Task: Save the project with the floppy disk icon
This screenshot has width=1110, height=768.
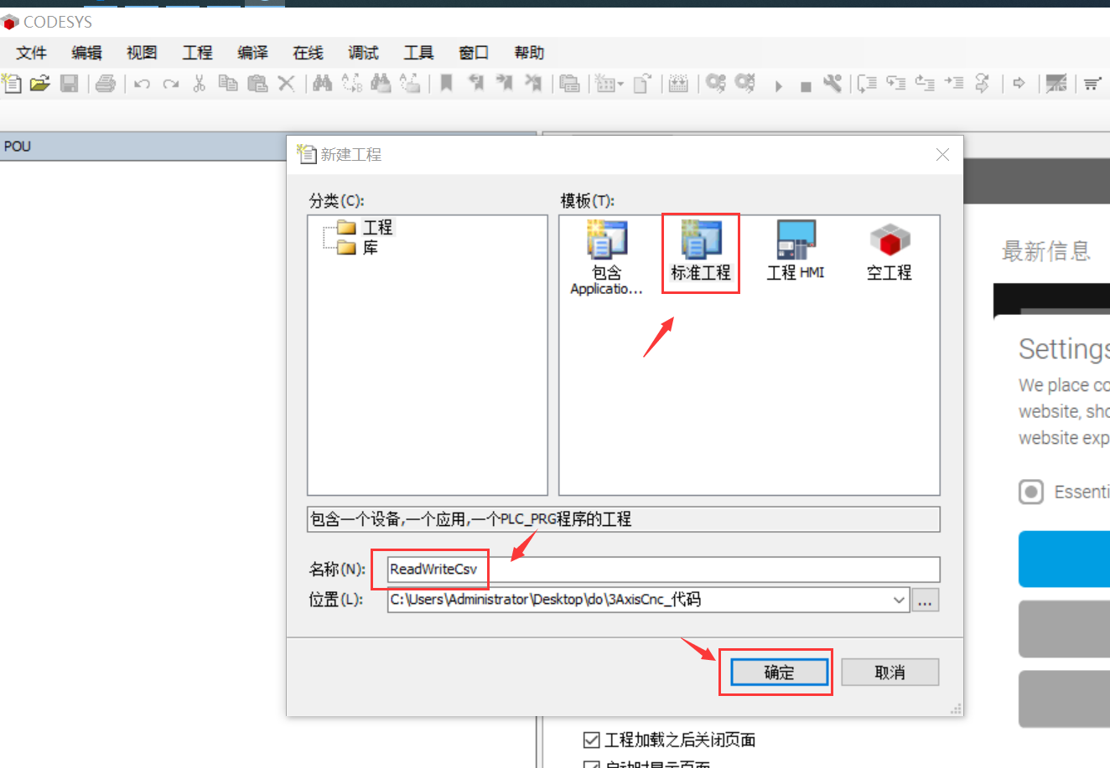Action: point(70,84)
